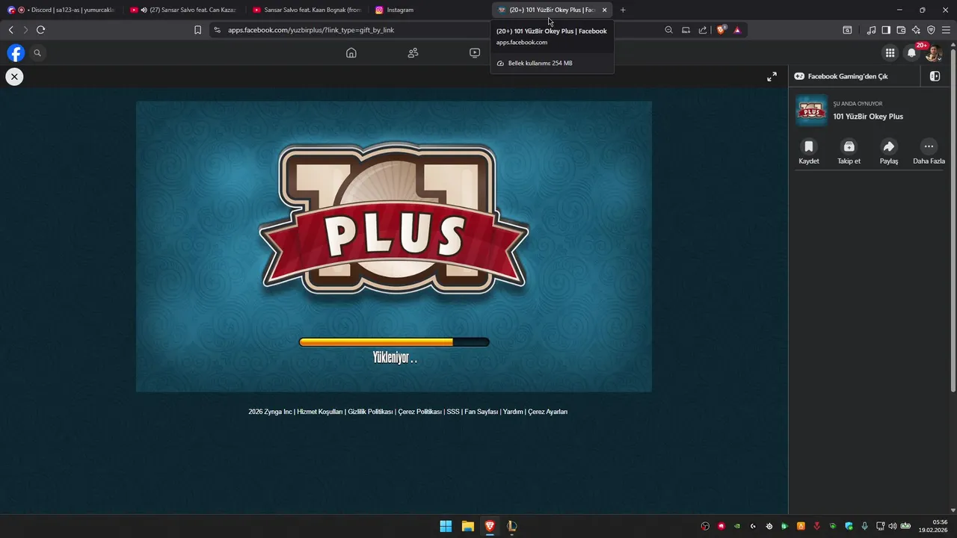Open OBS Studio tray icon
This screenshot has width=957, height=538.
(705, 526)
